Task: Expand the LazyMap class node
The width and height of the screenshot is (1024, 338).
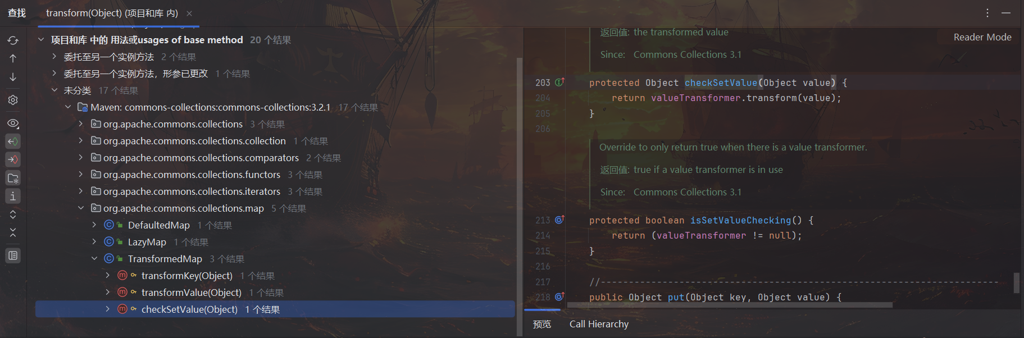Action: click(94, 242)
